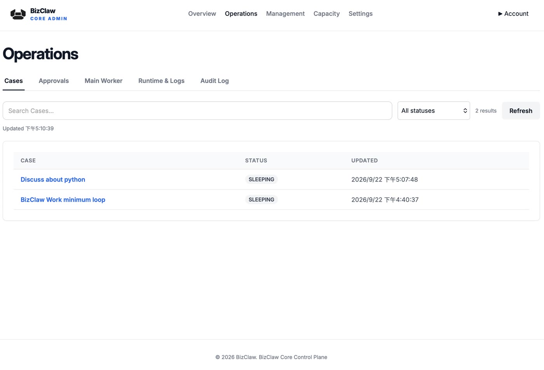Open Settings in the top nav
The height and width of the screenshot is (370, 544).
pyautogui.click(x=361, y=14)
